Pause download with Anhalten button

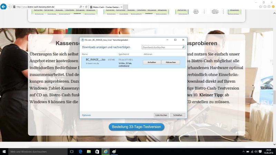tap(152, 62)
